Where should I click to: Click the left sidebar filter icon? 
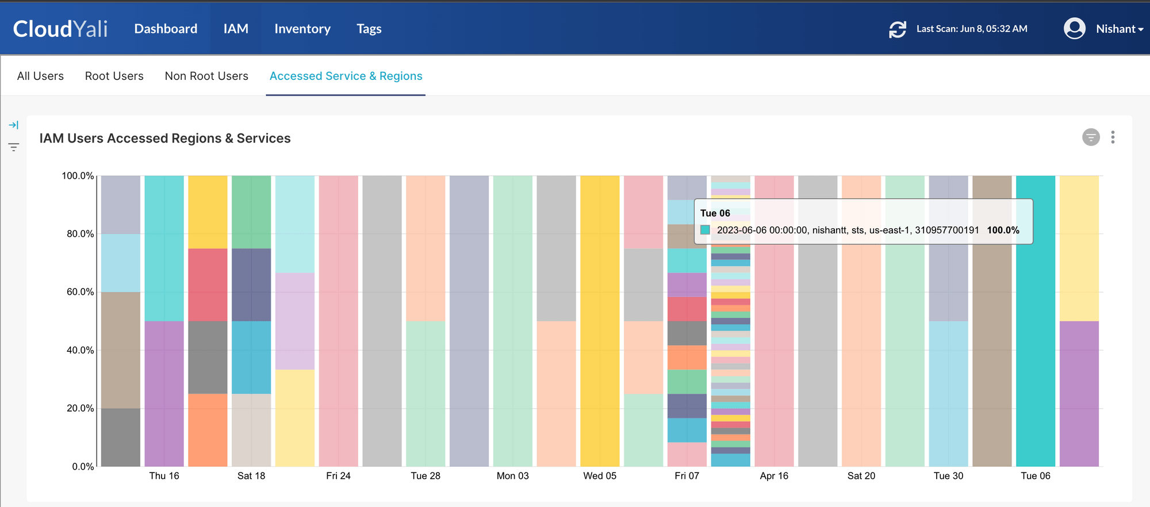click(x=14, y=147)
